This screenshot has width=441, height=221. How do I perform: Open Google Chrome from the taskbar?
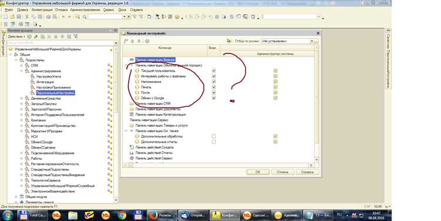point(122,215)
